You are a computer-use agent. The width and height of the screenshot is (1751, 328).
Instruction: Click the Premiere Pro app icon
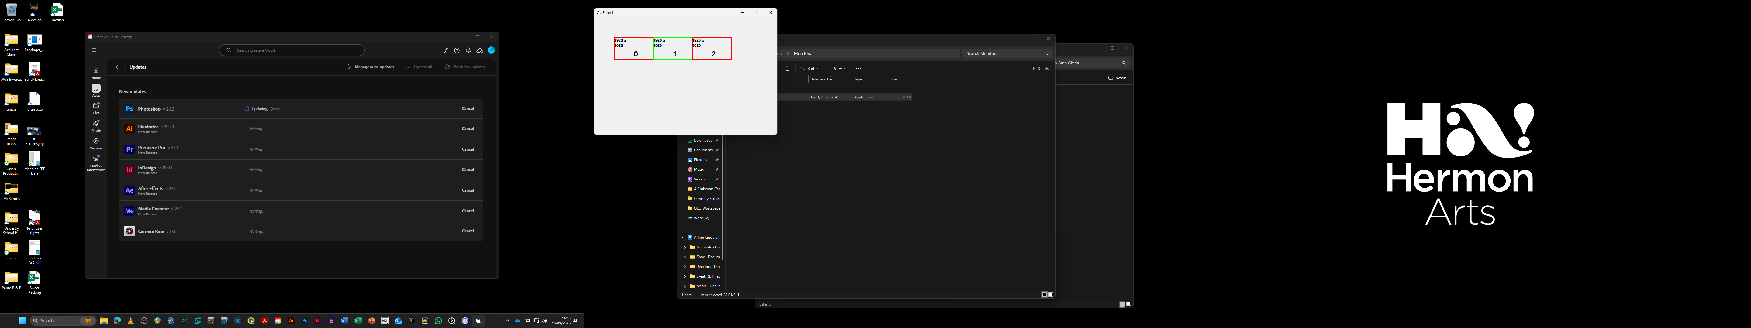[129, 149]
